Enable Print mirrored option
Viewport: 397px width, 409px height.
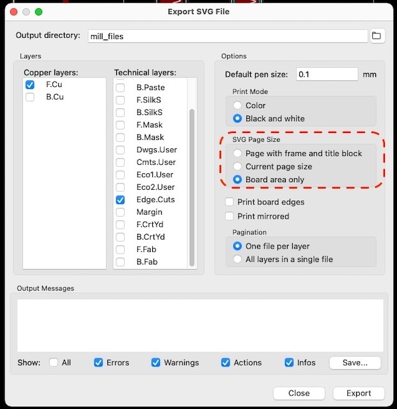click(229, 216)
